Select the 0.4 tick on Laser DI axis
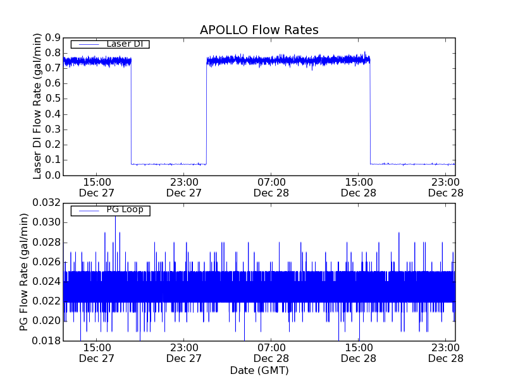Image resolution: width=506 pixels, height=379 pixels. (x=53, y=114)
